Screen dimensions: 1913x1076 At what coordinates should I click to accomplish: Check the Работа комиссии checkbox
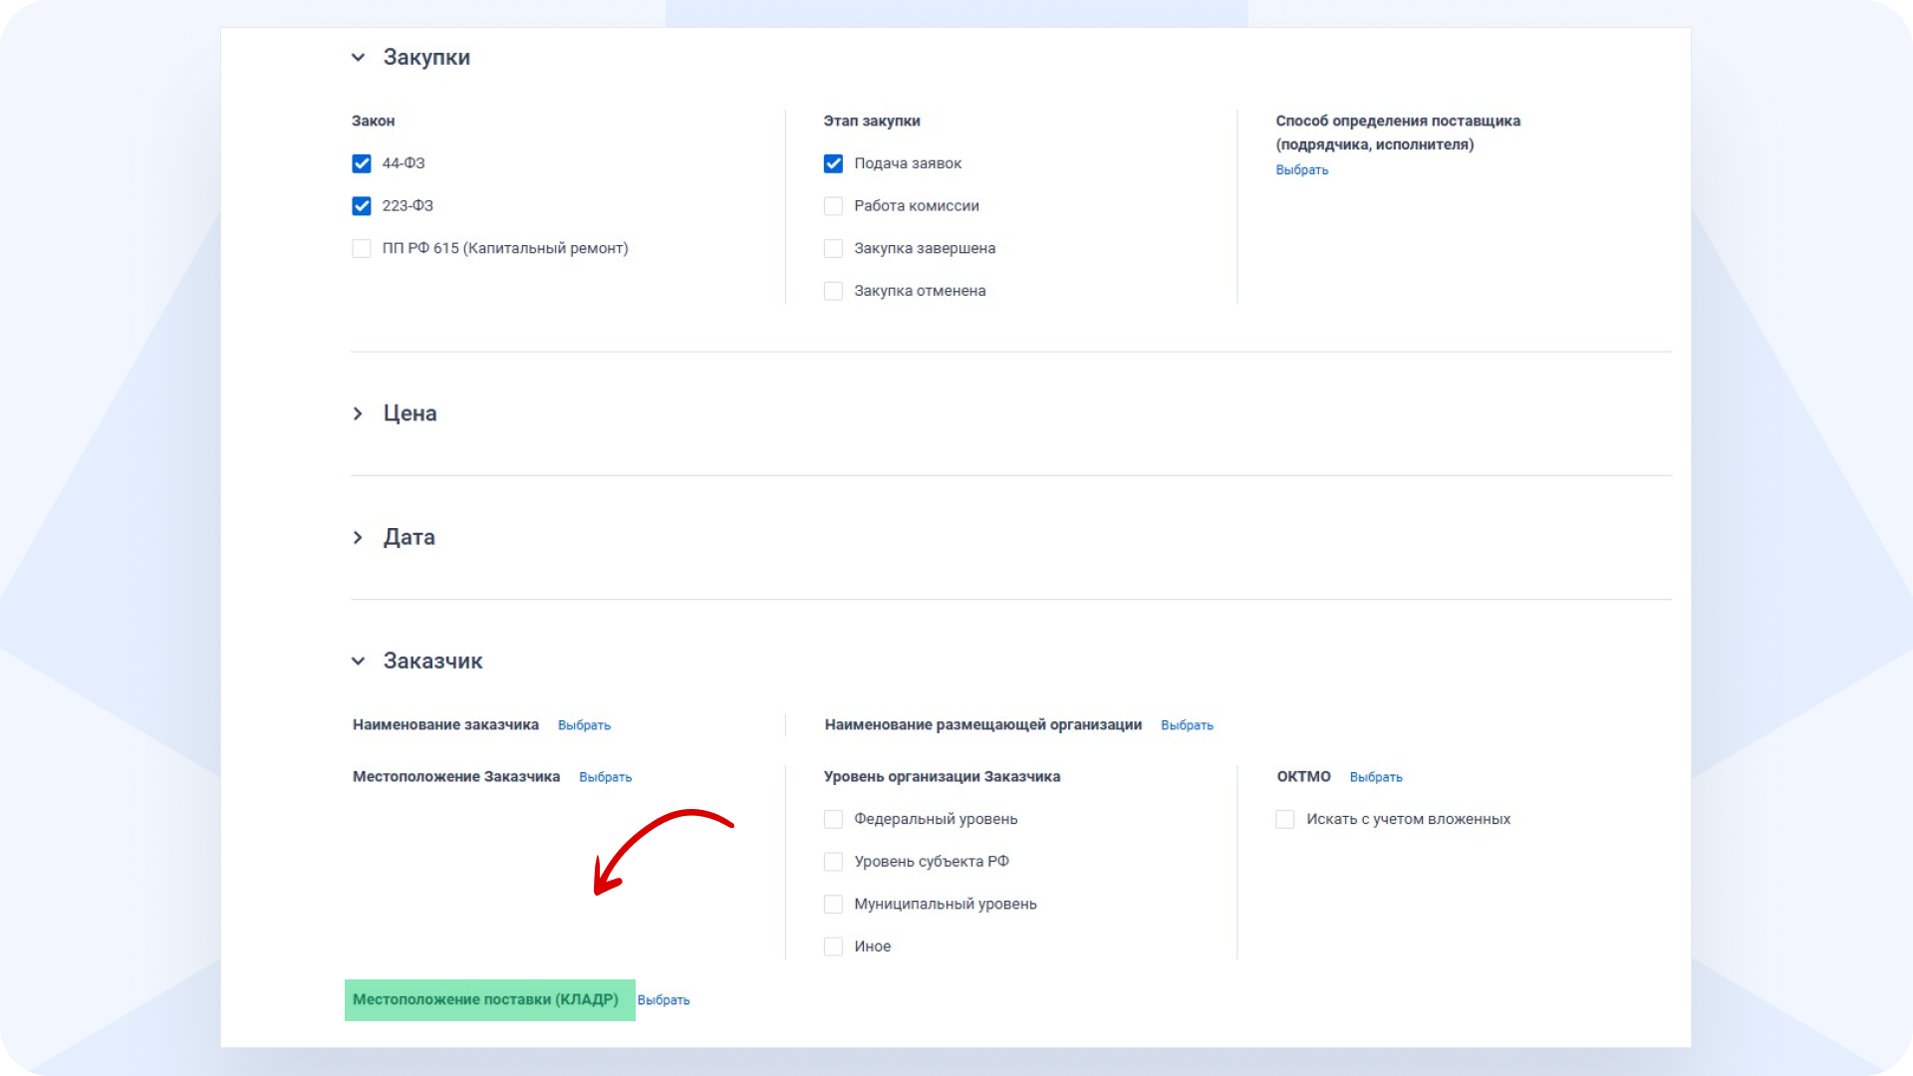834,206
